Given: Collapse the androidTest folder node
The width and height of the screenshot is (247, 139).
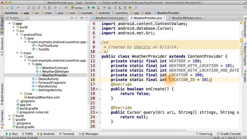Looking at the screenshot, I should (x=17, y=34).
